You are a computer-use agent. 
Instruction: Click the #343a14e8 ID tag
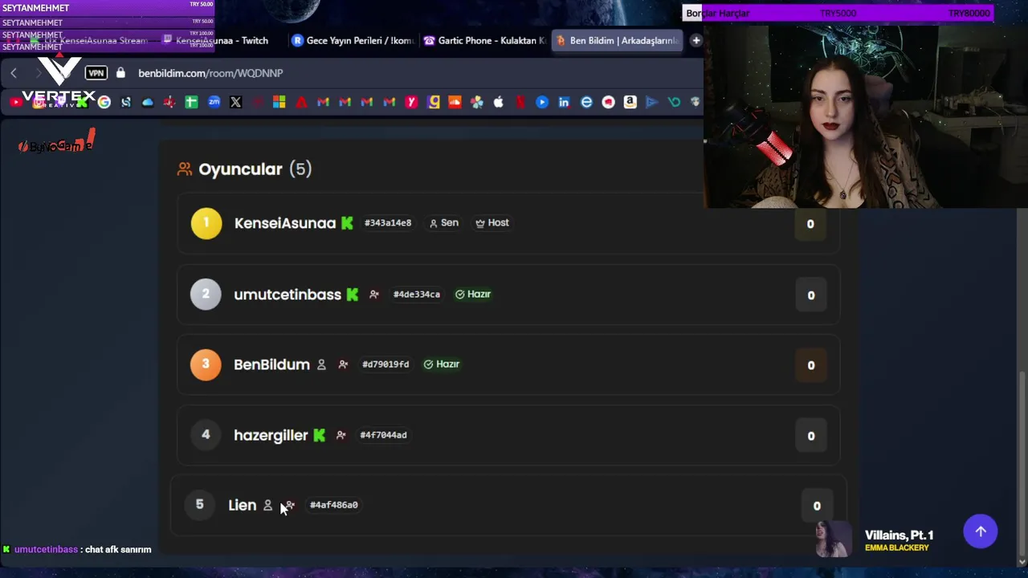tap(388, 223)
